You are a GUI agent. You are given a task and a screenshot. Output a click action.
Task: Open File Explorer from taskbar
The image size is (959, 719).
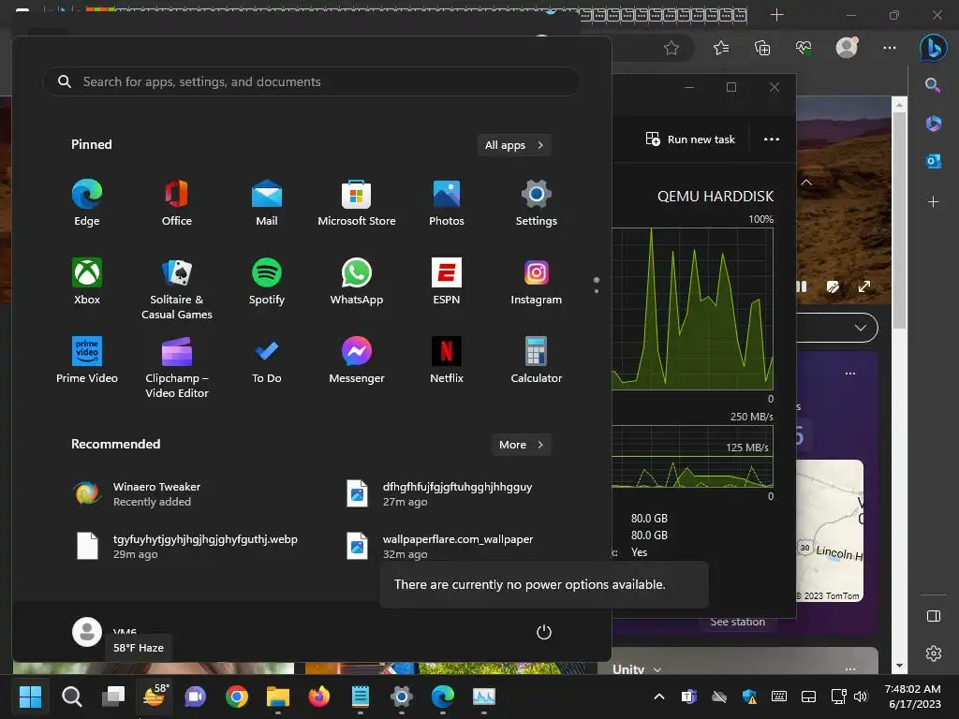277,697
